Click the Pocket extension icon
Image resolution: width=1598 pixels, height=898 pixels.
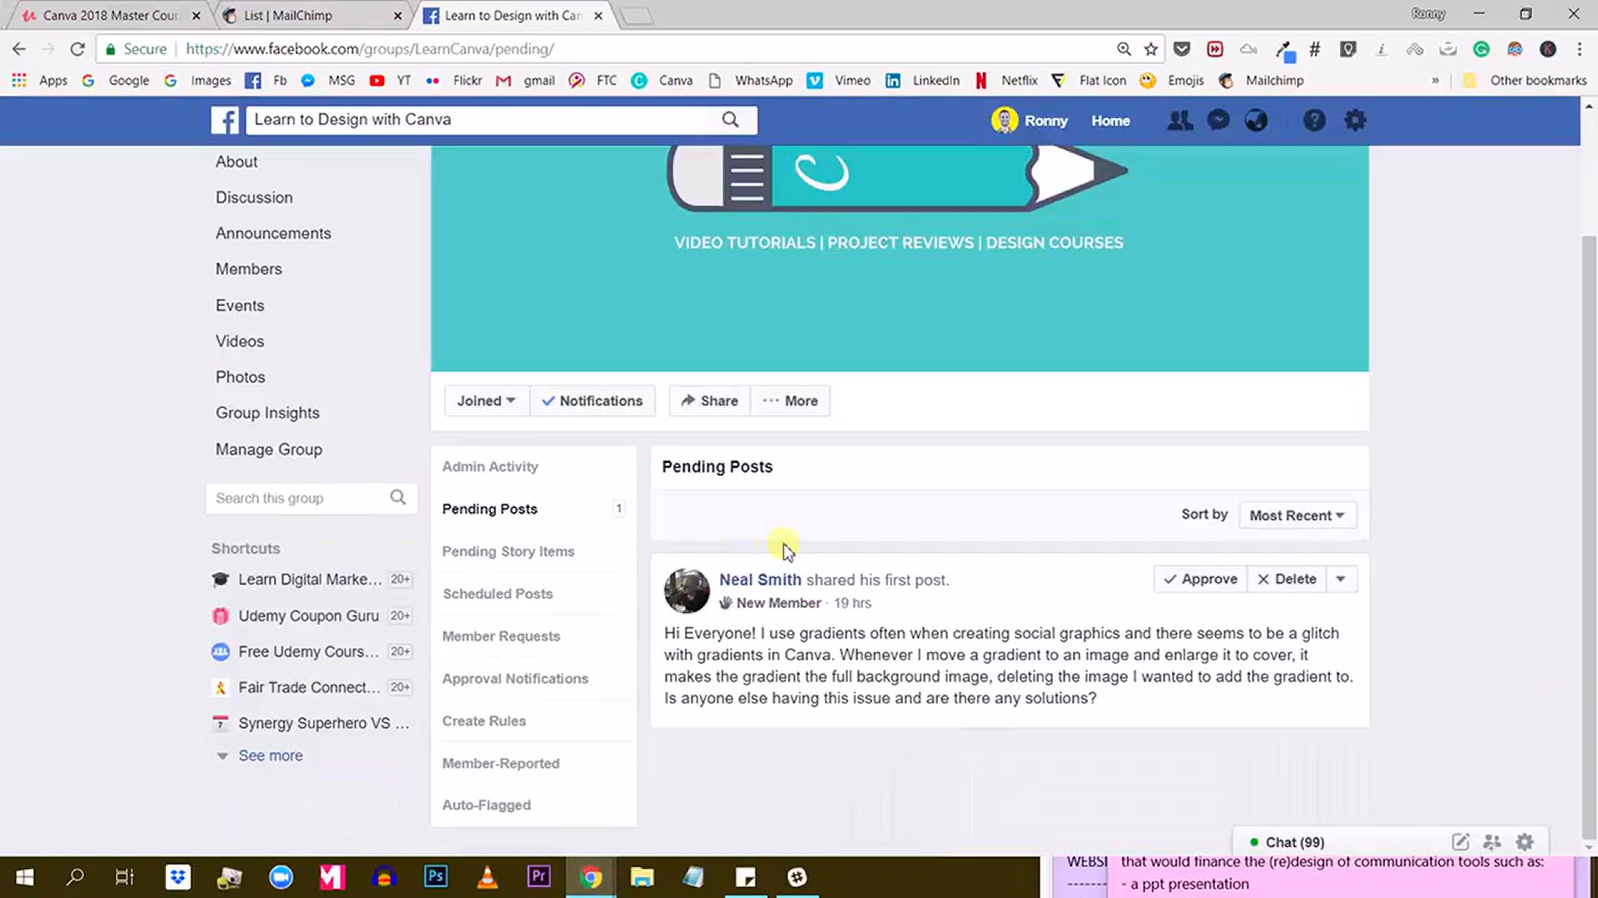(1182, 49)
